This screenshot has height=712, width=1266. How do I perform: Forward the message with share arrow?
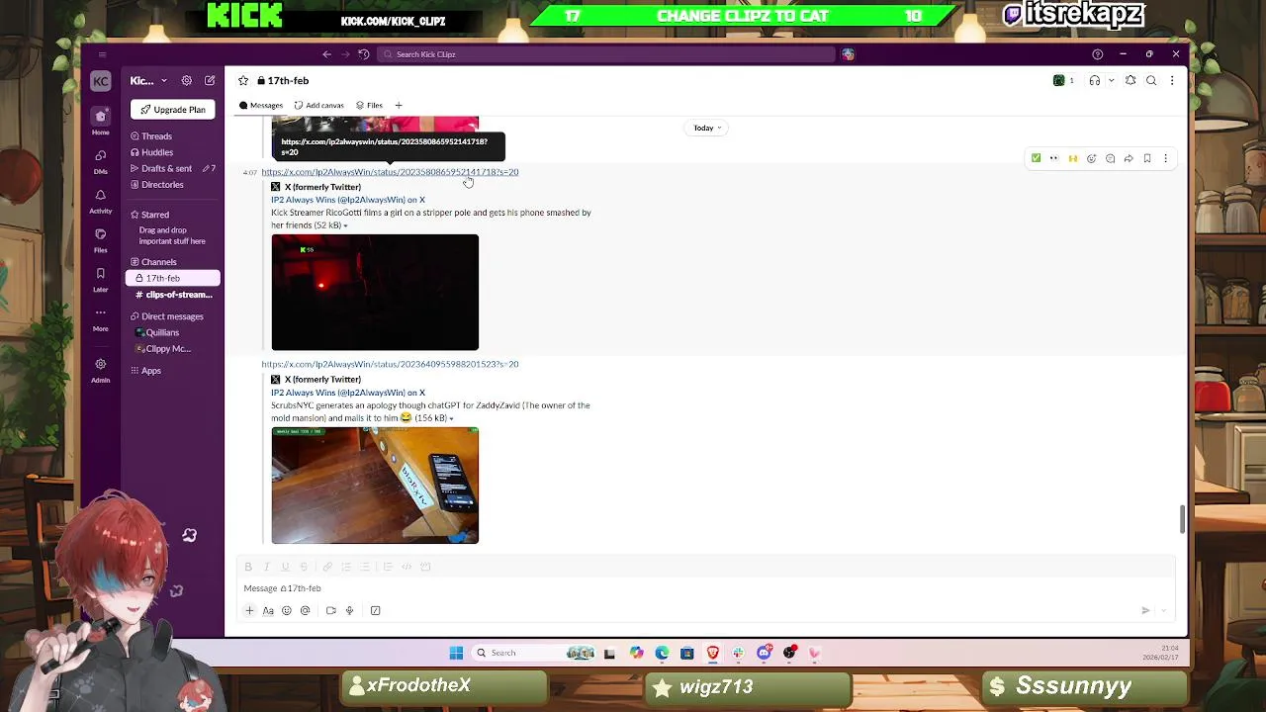1129,158
